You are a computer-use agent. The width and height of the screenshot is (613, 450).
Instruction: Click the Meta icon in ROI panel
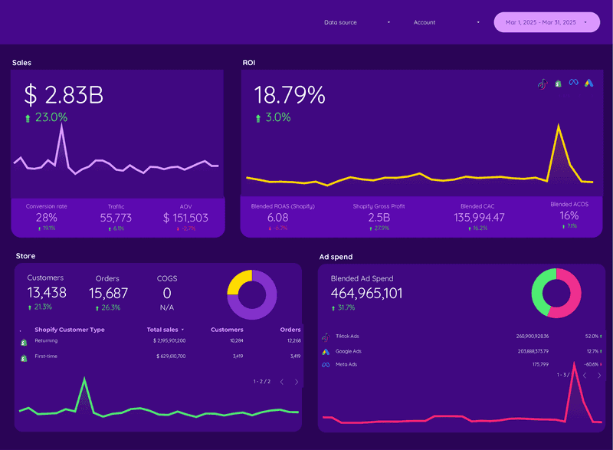click(x=573, y=83)
